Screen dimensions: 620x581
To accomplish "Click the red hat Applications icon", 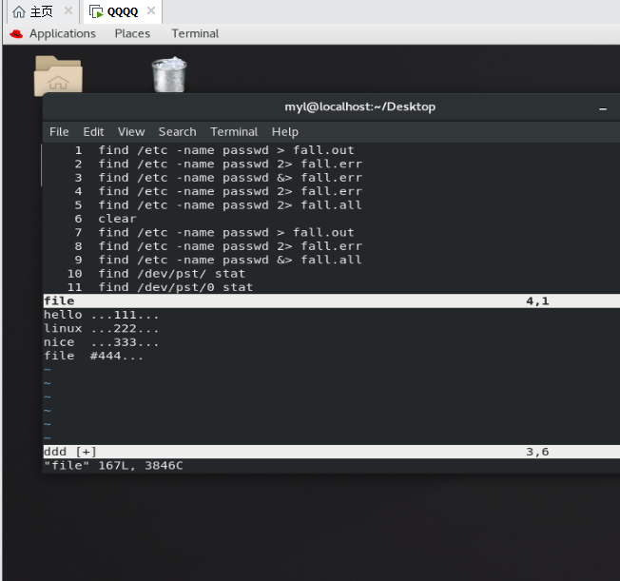I will tap(16, 33).
